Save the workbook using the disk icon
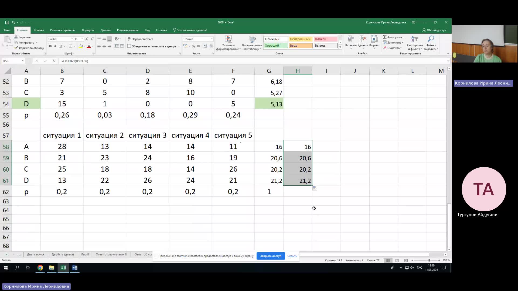 coord(6,22)
